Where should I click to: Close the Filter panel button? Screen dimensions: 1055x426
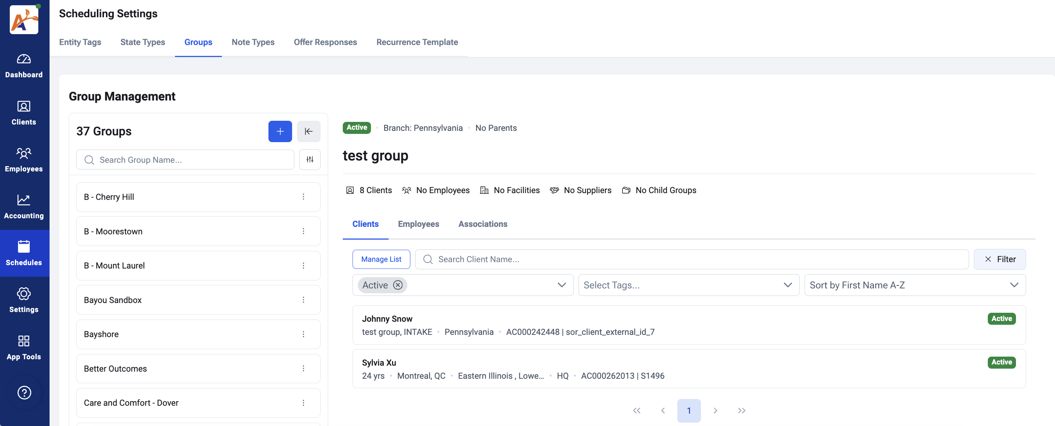(x=1000, y=259)
